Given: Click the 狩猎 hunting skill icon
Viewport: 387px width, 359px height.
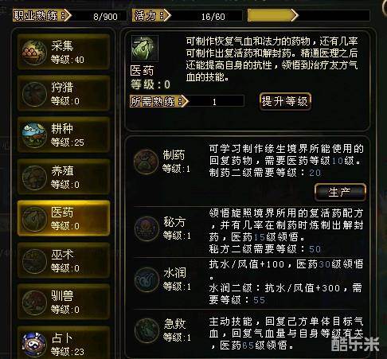Looking at the screenshot, I should click(x=34, y=94).
